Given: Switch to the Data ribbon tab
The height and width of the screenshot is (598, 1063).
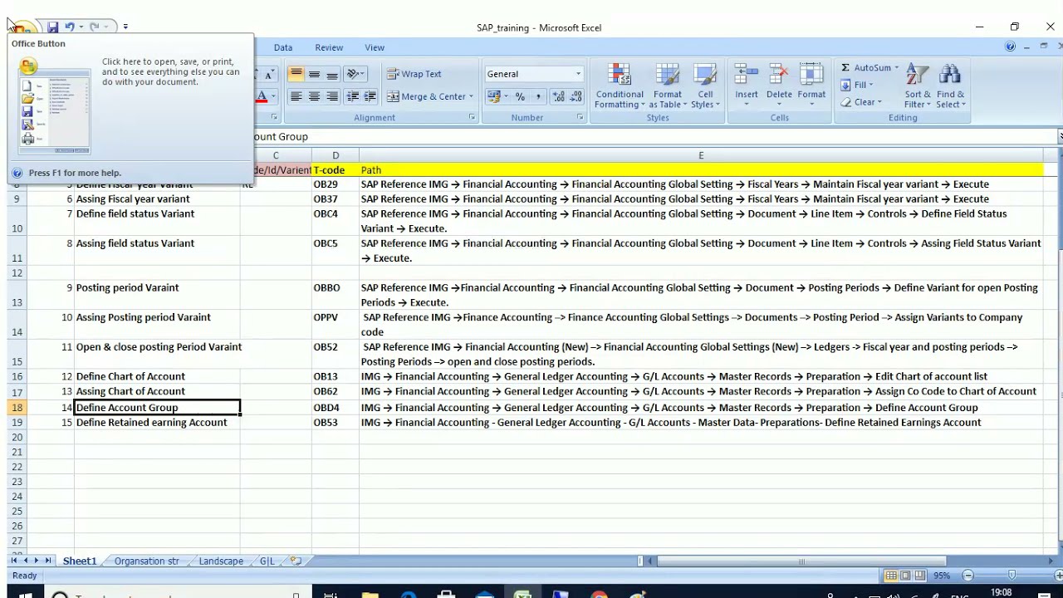Looking at the screenshot, I should pyautogui.click(x=283, y=47).
